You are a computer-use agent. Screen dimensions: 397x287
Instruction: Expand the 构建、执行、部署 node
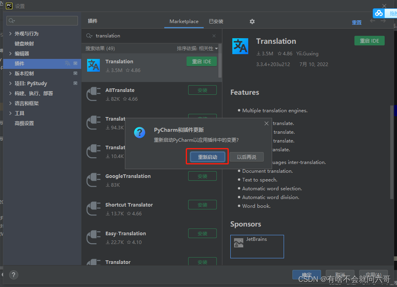(10, 93)
